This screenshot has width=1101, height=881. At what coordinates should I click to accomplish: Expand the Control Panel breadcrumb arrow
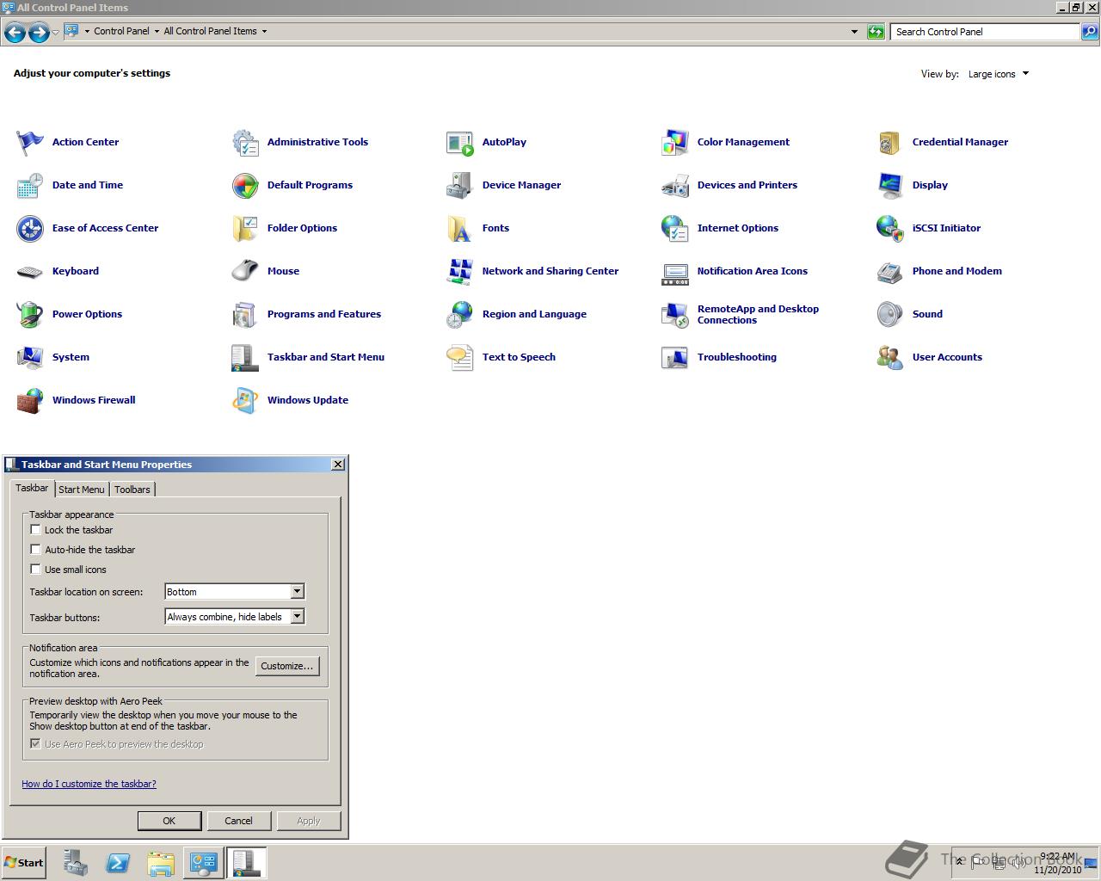[157, 31]
